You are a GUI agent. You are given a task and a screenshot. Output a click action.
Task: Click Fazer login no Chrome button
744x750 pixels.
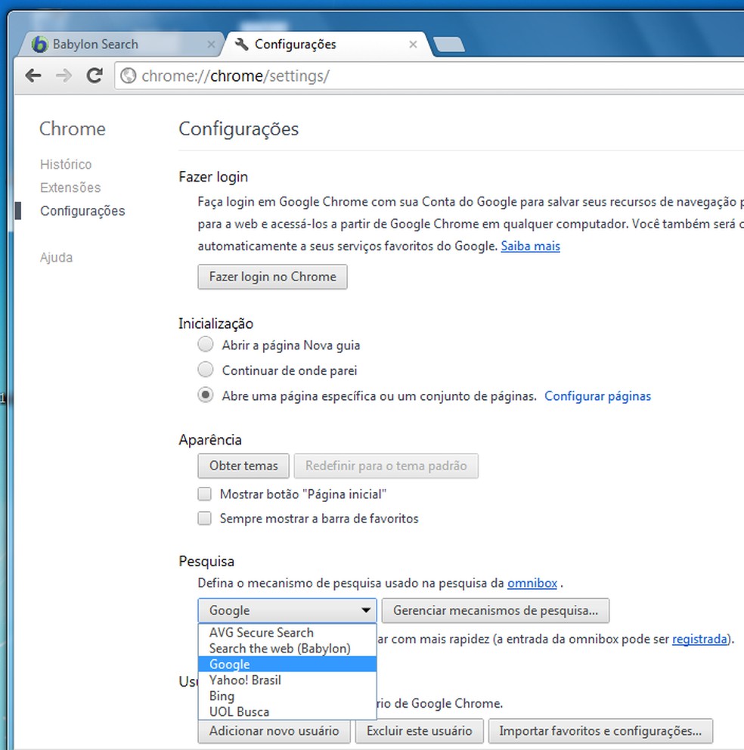pyautogui.click(x=272, y=277)
